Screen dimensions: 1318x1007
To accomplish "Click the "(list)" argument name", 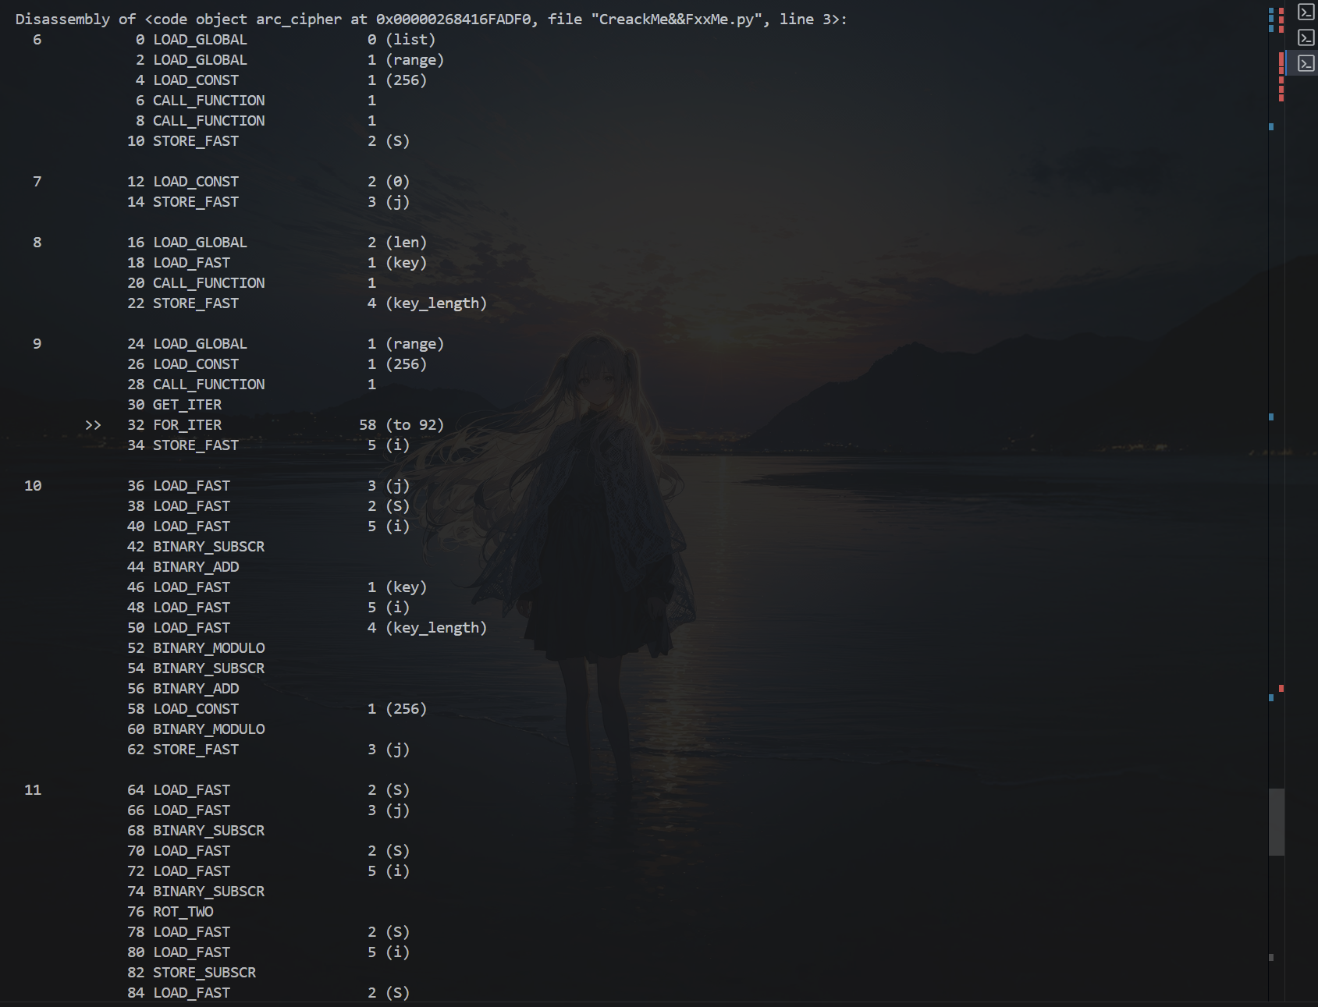I will [410, 40].
